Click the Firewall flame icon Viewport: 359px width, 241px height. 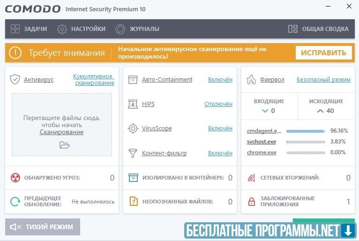point(251,79)
